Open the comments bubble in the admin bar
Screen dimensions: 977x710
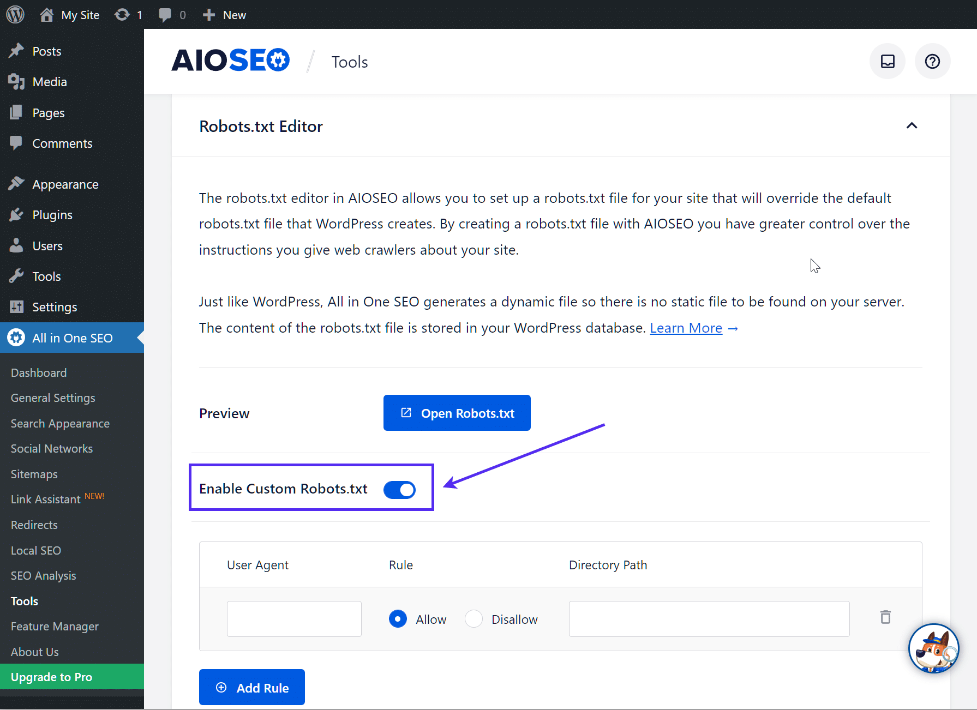(x=165, y=15)
